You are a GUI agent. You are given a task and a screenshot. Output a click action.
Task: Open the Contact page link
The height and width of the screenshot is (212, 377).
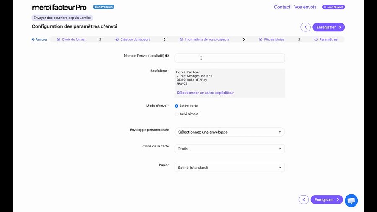(x=282, y=7)
